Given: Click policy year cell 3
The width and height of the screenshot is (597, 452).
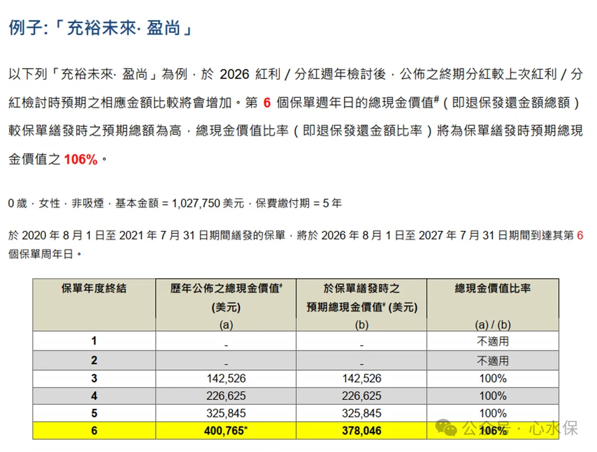Looking at the screenshot, I should [94, 378].
